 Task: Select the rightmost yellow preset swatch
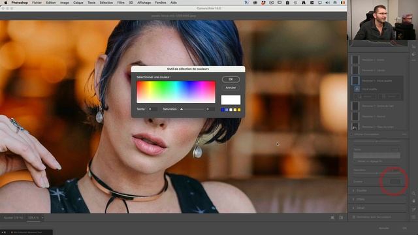click(239, 110)
